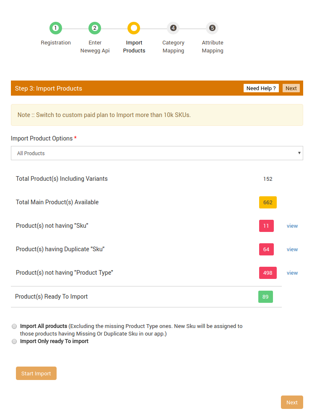View products having Duplicate Sku

292,249
